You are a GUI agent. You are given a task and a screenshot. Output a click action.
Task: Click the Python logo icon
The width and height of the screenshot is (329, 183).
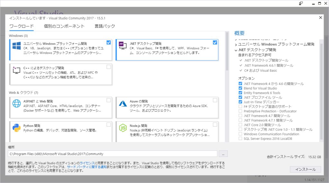click(17, 128)
